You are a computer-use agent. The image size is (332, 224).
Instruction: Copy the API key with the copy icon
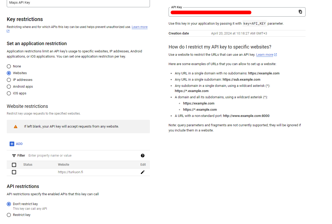pyautogui.click(x=300, y=12)
